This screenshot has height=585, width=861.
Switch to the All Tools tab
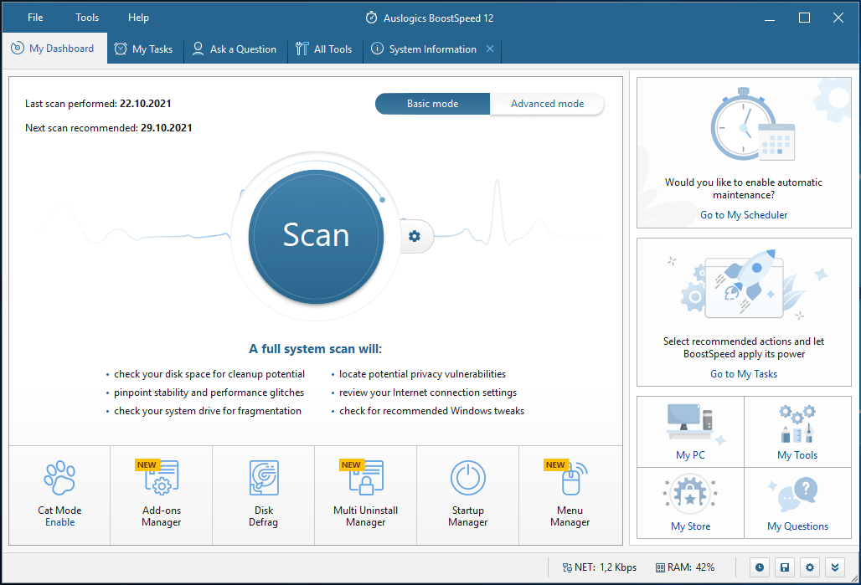pyautogui.click(x=325, y=49)
